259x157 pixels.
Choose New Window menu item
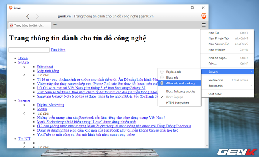227,49
